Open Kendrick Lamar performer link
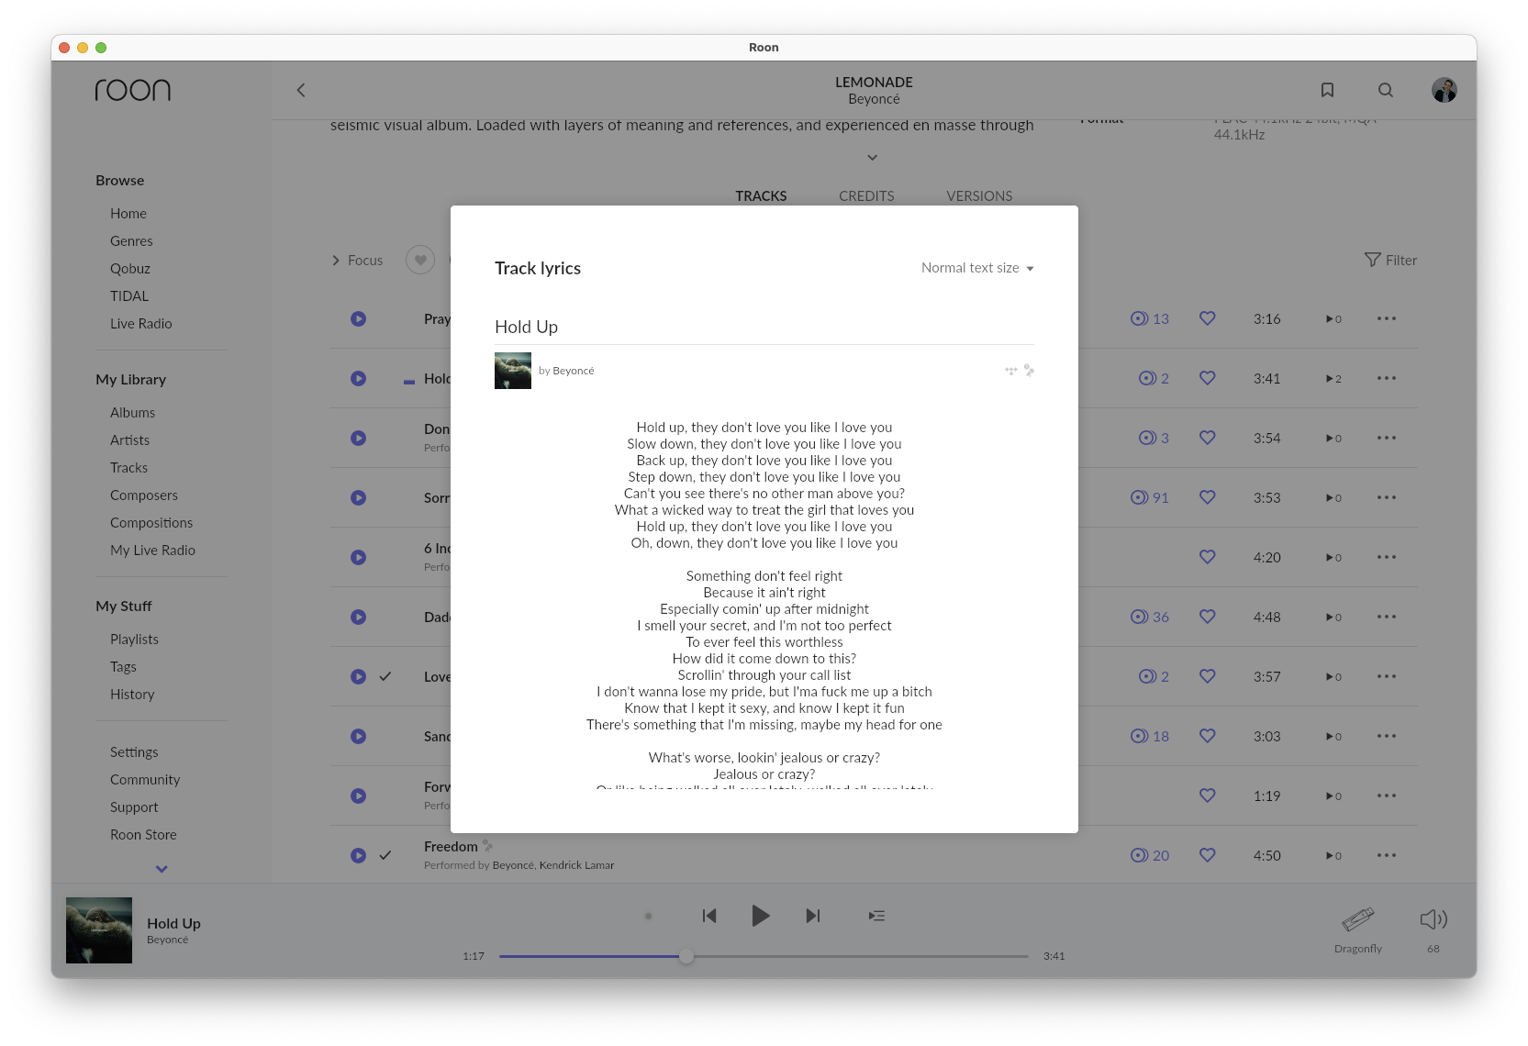Viewport: 1528px width, 1046px height. pos(576,865)
